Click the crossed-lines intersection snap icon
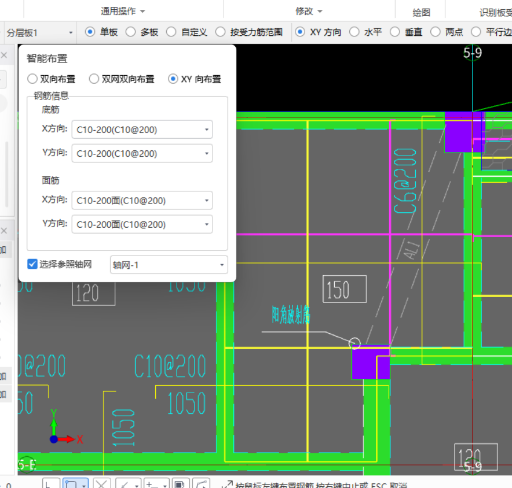This screenshot has height=488, width=512. click(x=101, y=485)
